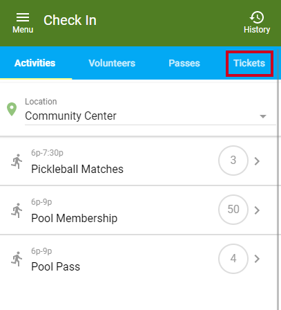281x310 pixels.
Task: Click the running figure icon beside Pool Membership
Action: tap(17, 210)
